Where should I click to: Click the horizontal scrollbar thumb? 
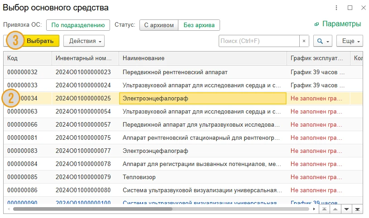pos(93,209)
